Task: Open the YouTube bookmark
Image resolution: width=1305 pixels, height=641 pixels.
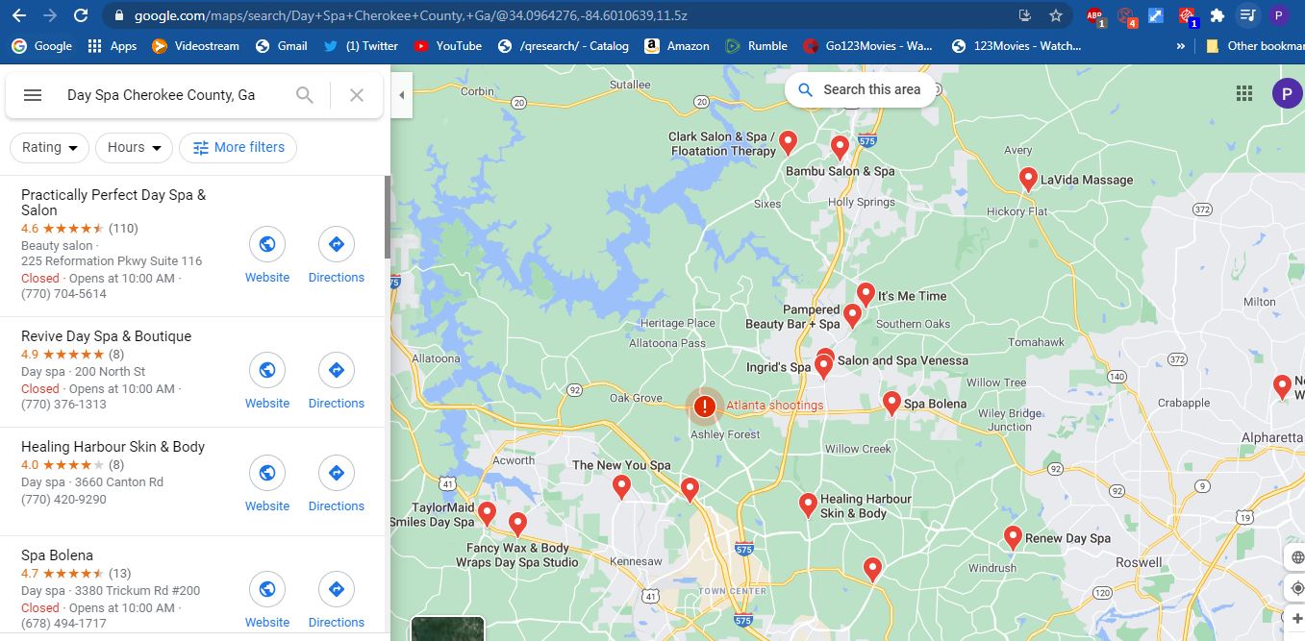Action: [447, 45]
